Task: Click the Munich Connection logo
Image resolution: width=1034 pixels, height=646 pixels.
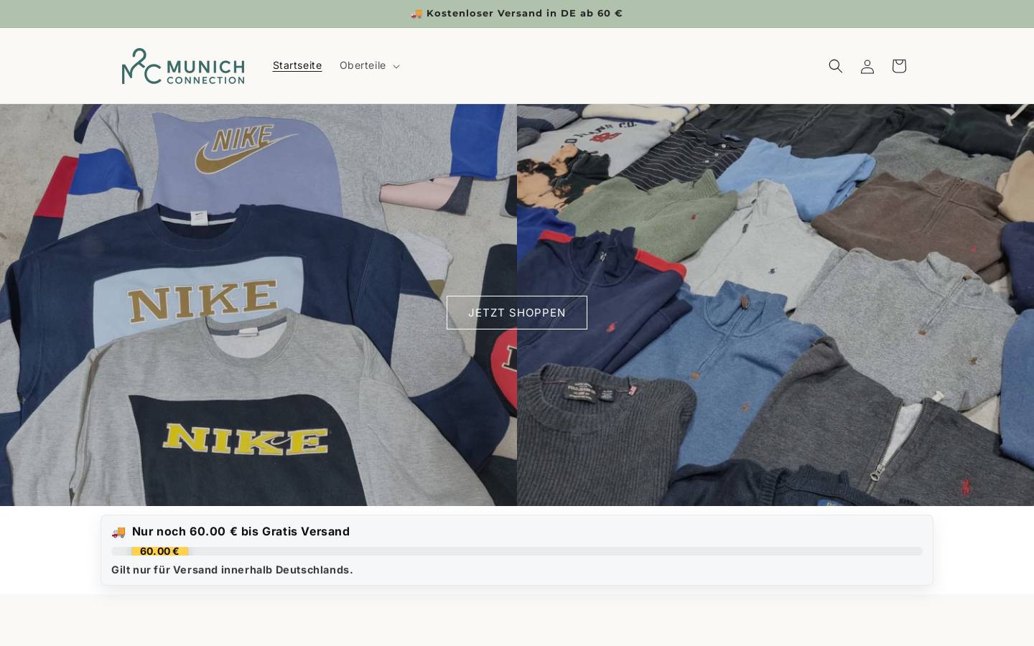Action: [x=183, y=66]
